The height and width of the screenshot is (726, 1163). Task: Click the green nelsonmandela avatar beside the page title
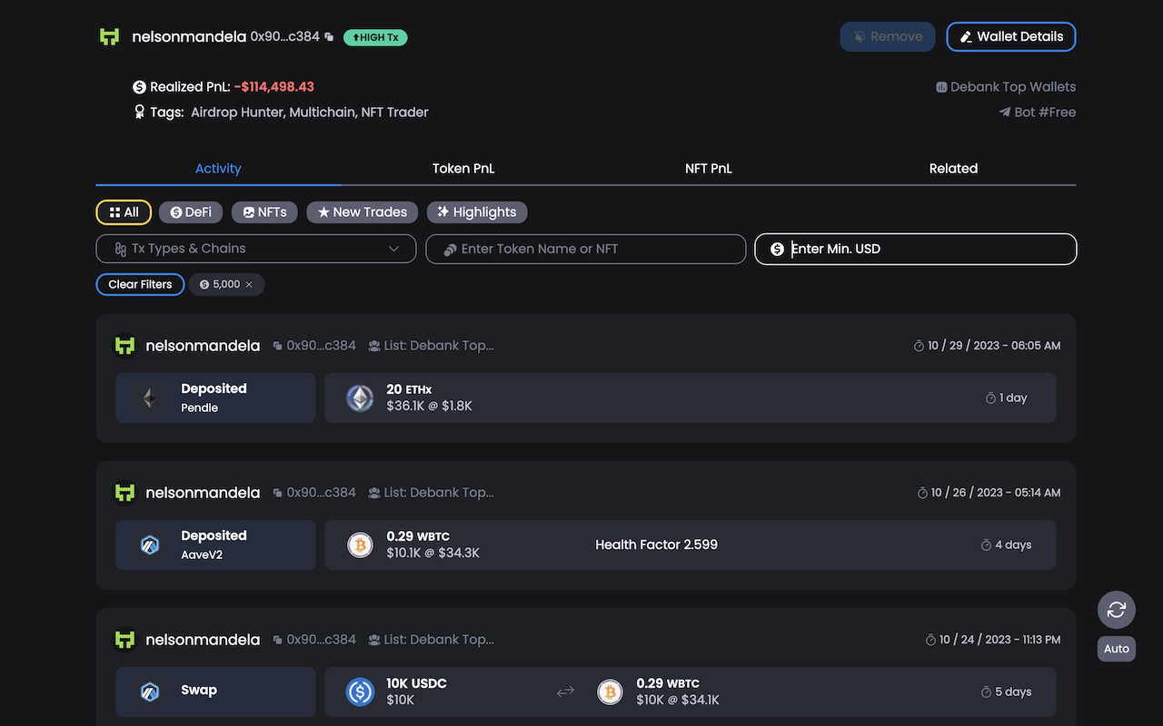coord(110,36)
